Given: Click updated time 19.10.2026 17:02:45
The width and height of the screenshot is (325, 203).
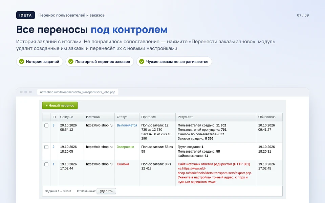Looking at the screenshot, I should coord(266,166).
